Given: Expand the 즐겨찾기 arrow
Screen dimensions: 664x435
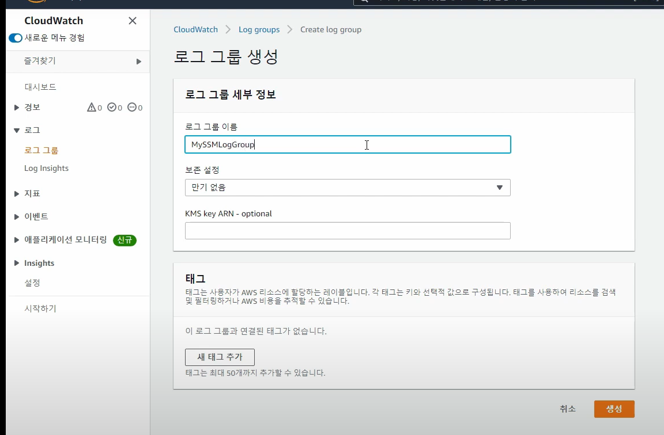Looking at the screenshot, I should (x=138, y=62).
